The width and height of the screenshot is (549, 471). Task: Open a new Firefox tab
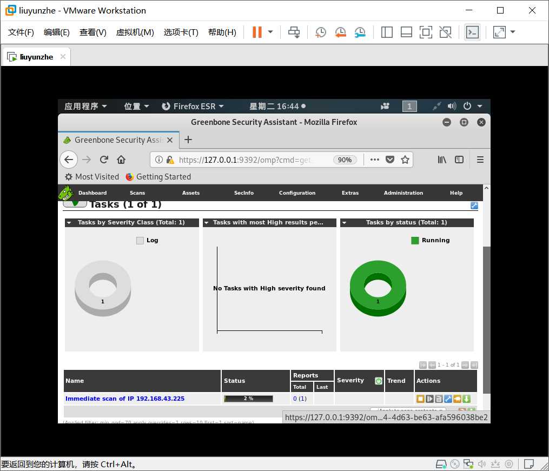pos(188,140)
